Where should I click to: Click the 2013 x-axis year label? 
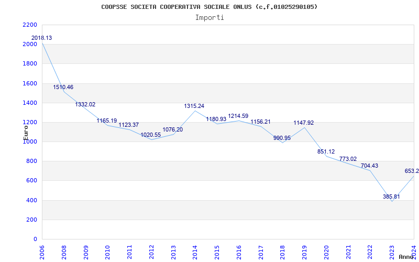pos(173,252)
